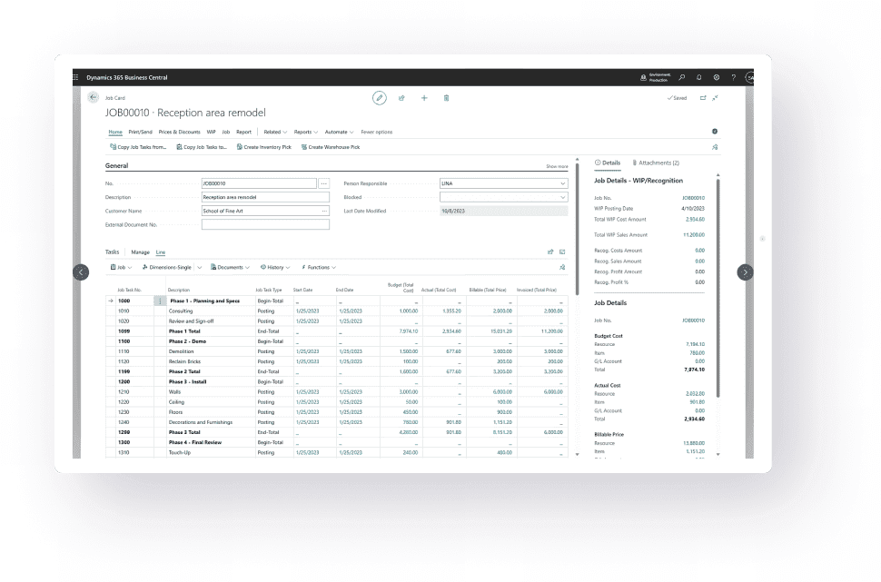Image resolution: width=881 pixels, height=582 pixels.
Task: Open the Blocked dropdown field
Action: pos(563,197)
